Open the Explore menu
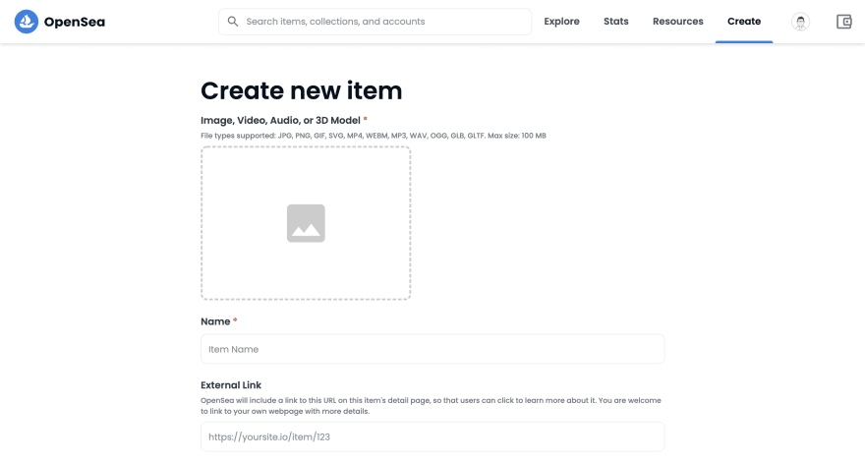865x463 pixels. [x=561, y=22]
